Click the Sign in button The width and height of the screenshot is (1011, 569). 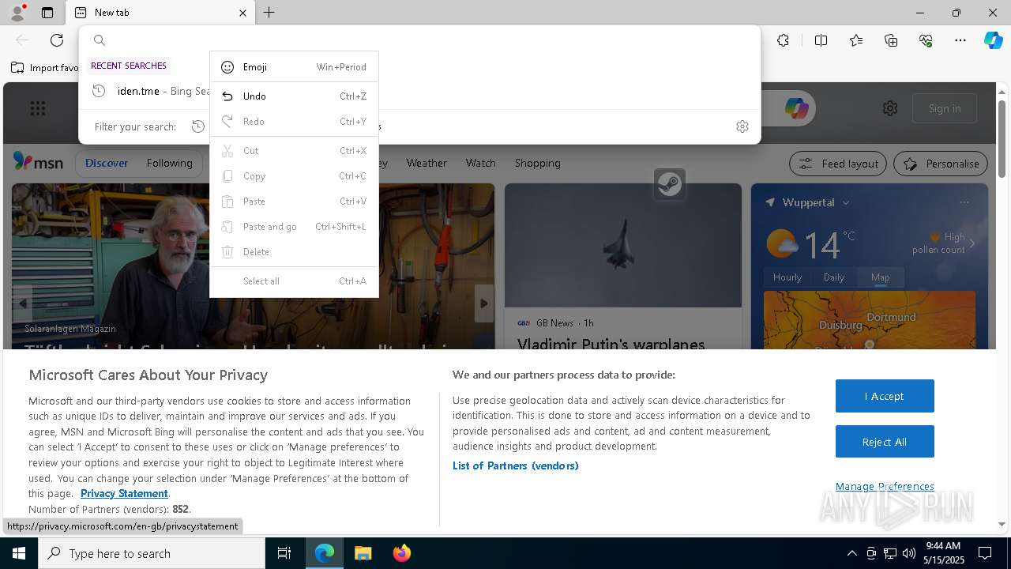tap(945, 108)
